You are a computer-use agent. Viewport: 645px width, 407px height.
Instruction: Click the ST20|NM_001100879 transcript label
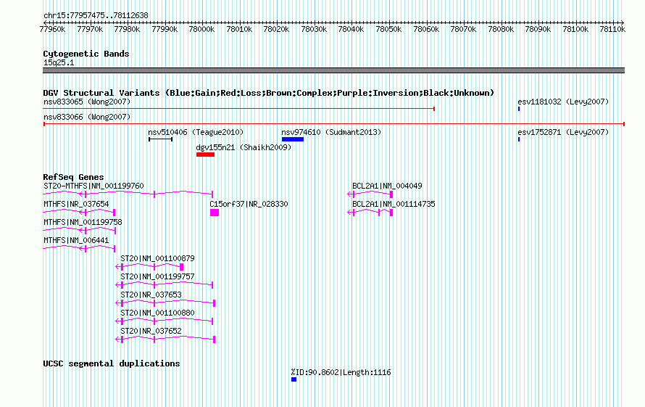click(157, 258)
